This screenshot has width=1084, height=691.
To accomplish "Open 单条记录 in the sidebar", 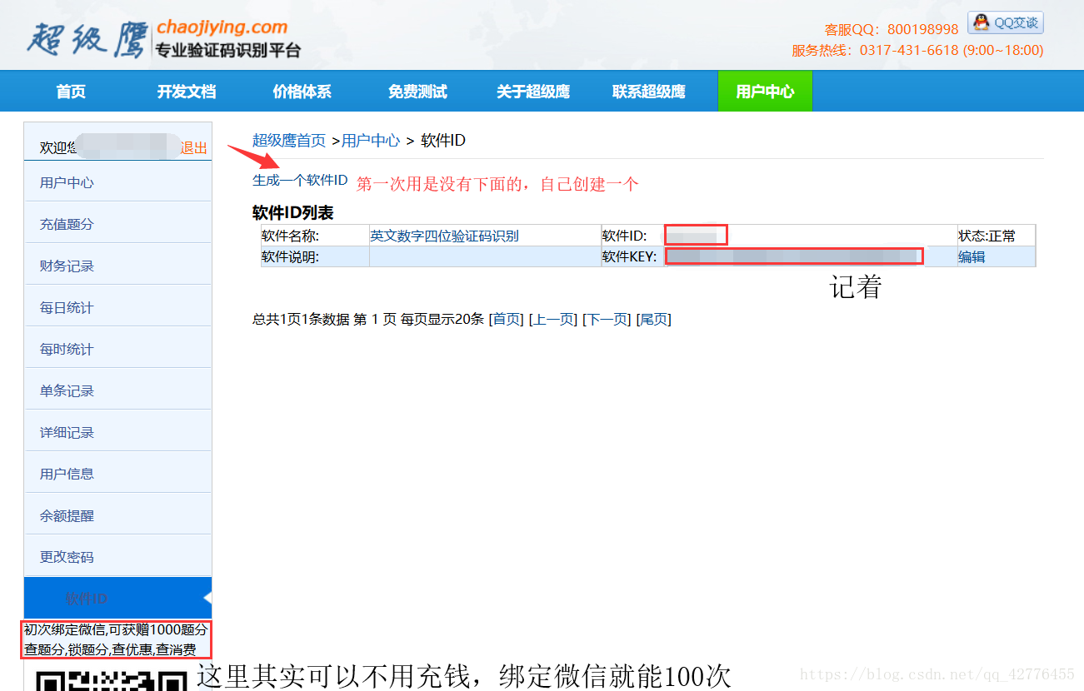I will point(117,390).
